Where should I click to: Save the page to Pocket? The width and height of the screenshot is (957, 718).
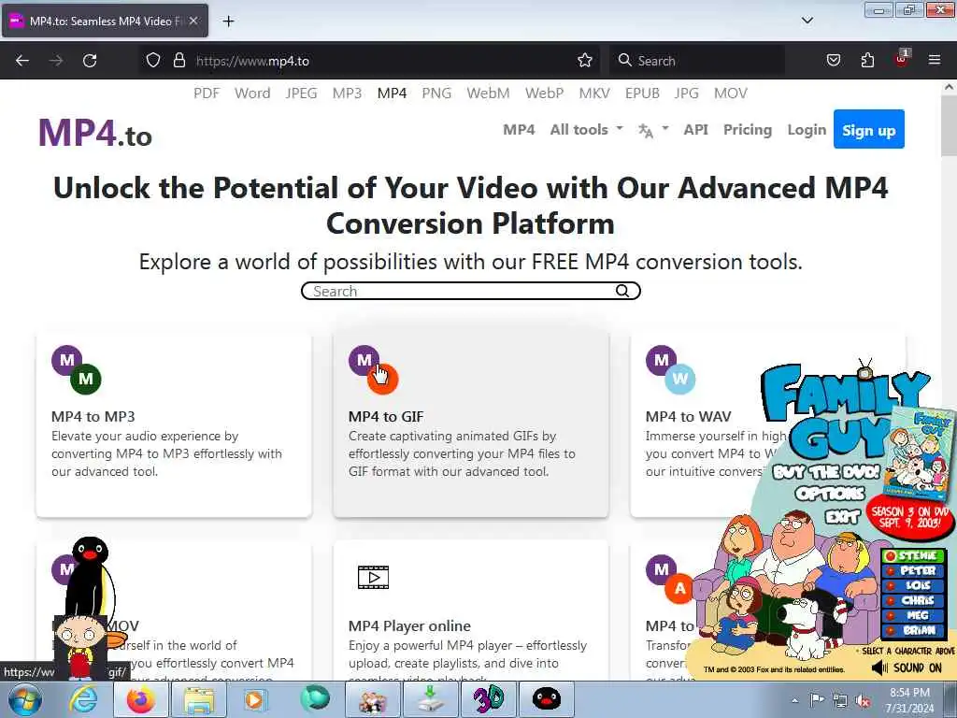833,61
